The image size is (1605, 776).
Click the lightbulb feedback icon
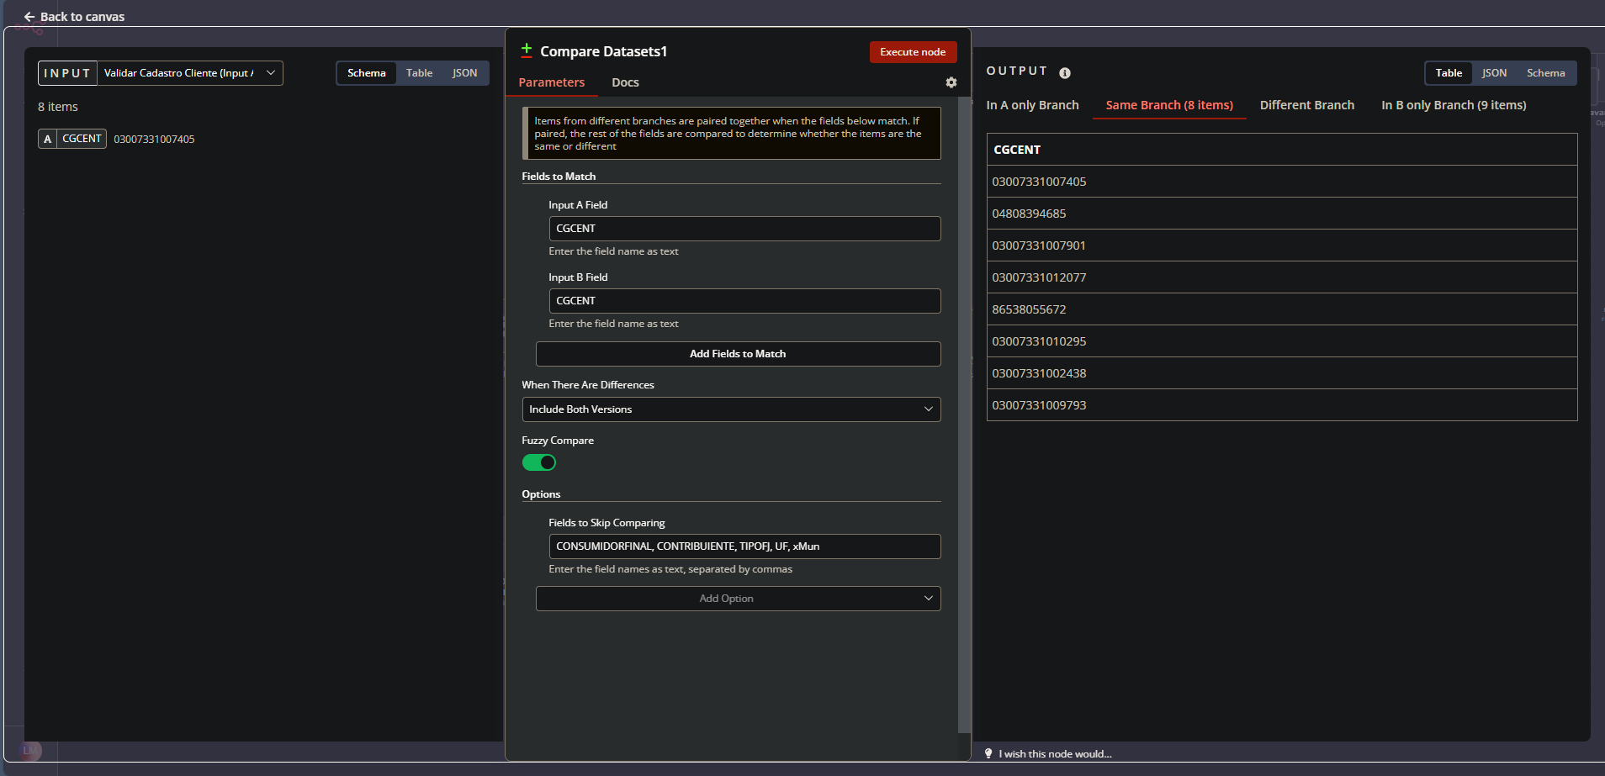pyautogui.click(x=988, y=753)
